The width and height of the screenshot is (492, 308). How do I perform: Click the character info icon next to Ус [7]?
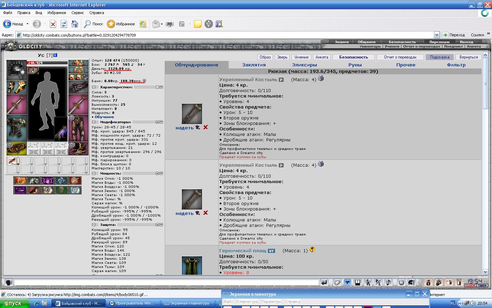pos(55,55)
